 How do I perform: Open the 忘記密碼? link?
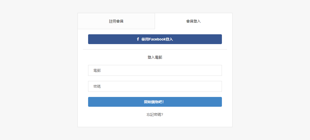155,114
